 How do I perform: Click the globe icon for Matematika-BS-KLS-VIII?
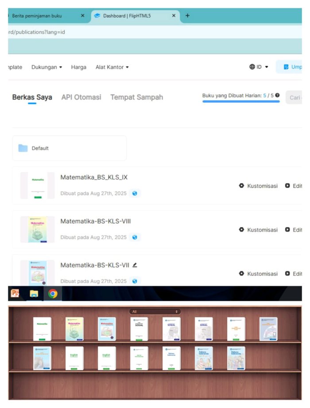(135, 237)
